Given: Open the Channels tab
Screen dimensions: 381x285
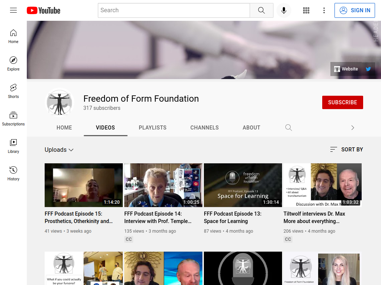Looking at the screenshot, I should tap(205, 128).
